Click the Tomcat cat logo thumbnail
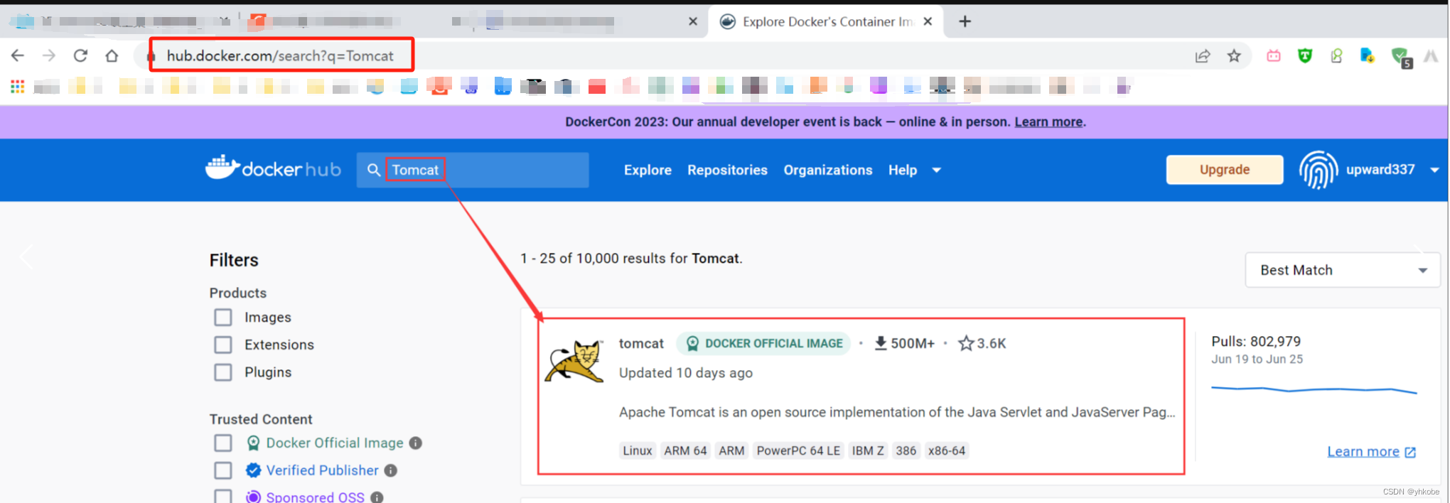This screenshot has height=503, width=1450. [574, 361]
